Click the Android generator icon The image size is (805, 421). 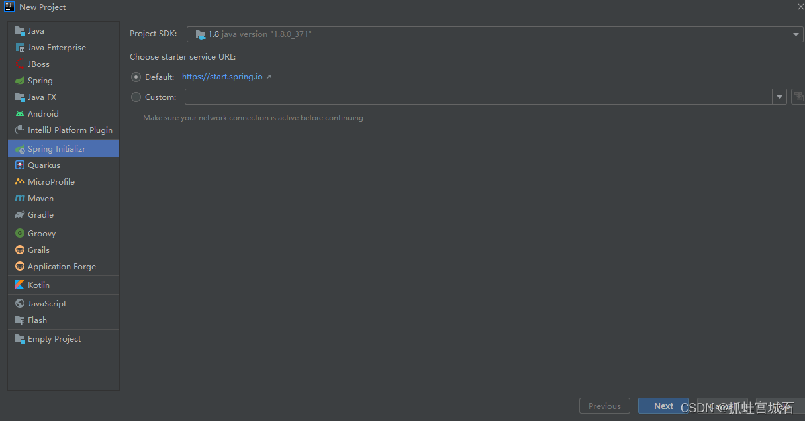[x=21, y=113]
